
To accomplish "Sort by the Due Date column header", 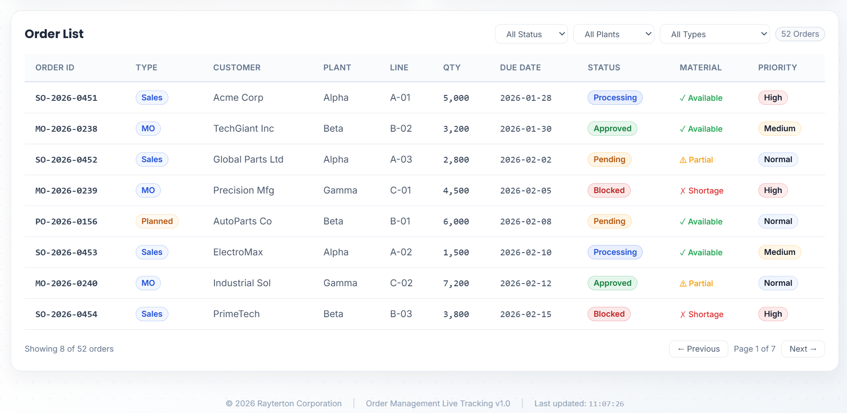I will tap(520, 68).
